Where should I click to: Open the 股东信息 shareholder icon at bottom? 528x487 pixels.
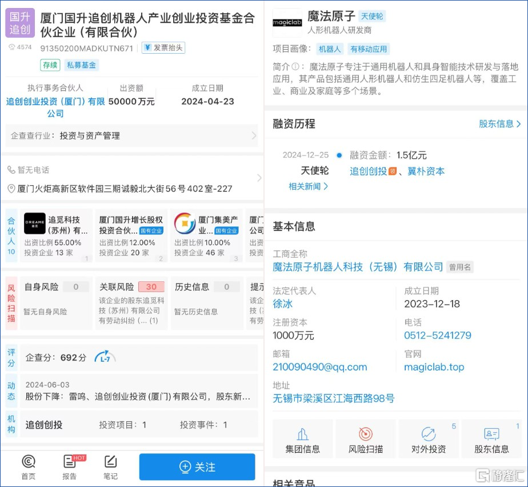(491, 439)
